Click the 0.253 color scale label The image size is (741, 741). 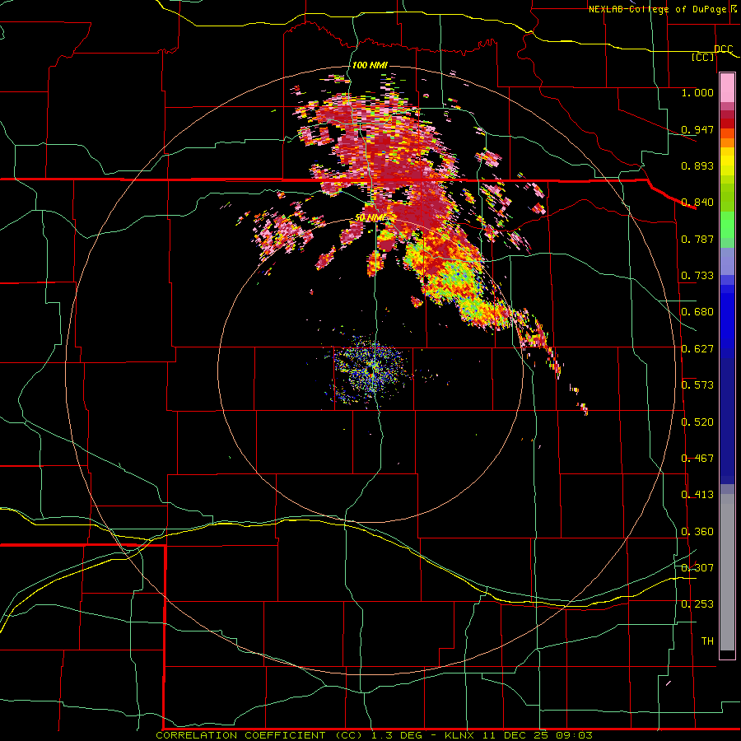(697, 604)
